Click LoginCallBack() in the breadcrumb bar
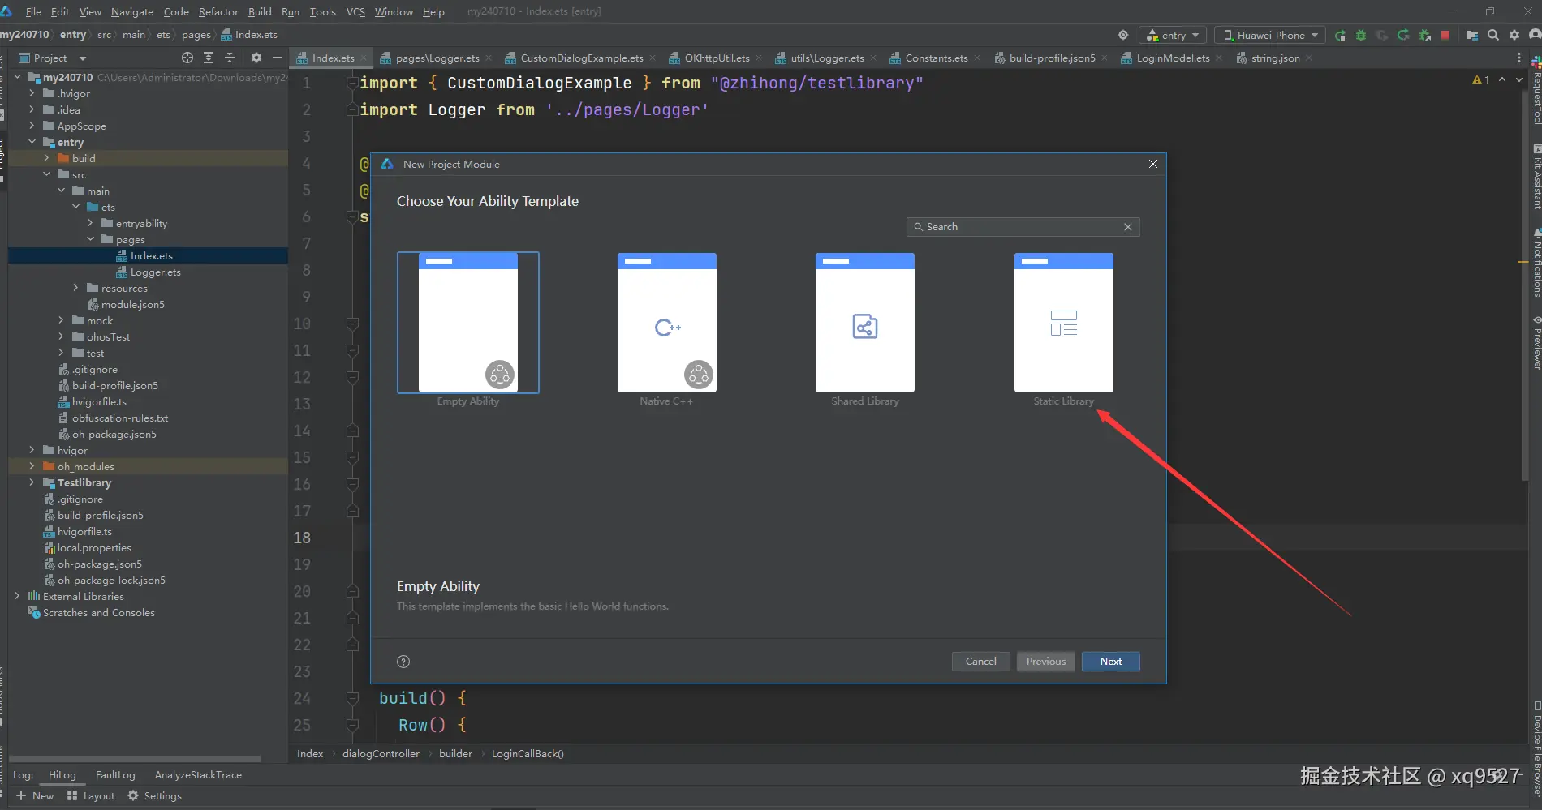 tap(528, 754)
